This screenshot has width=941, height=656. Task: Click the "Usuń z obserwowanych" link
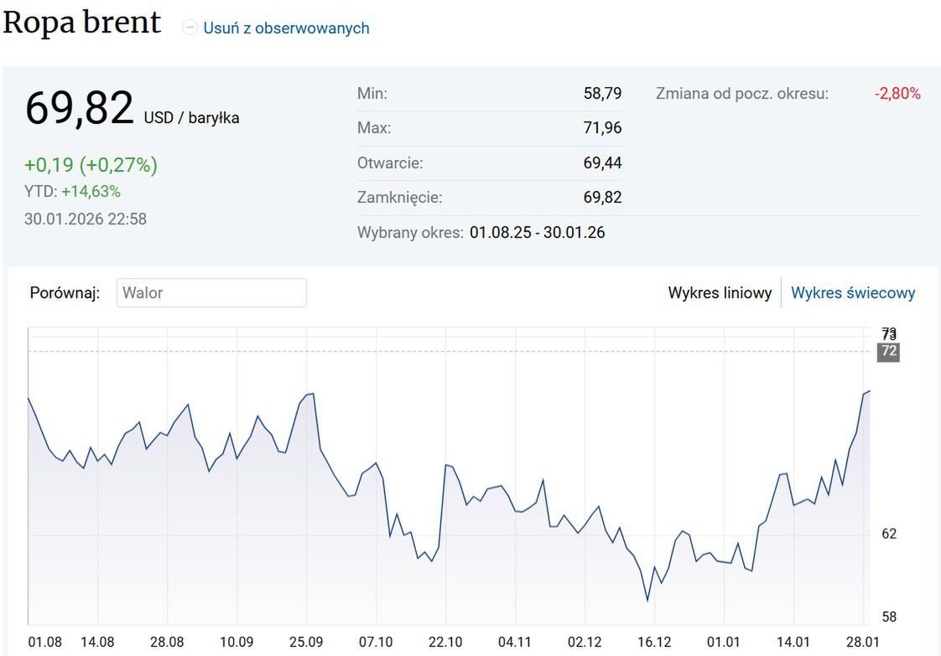[x=286, y=28]
